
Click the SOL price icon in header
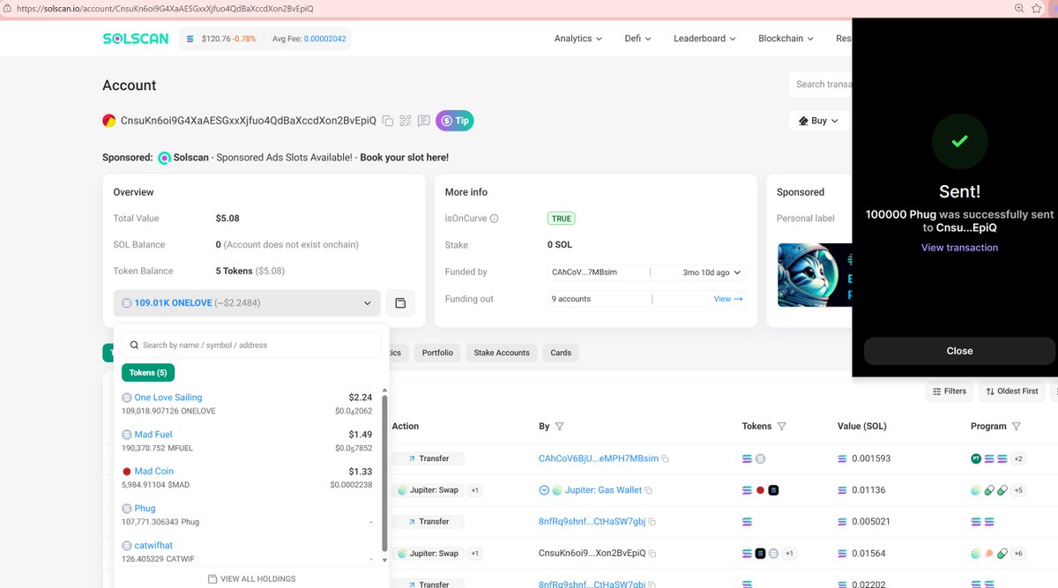pyautogui.click(x=190, y=39)
